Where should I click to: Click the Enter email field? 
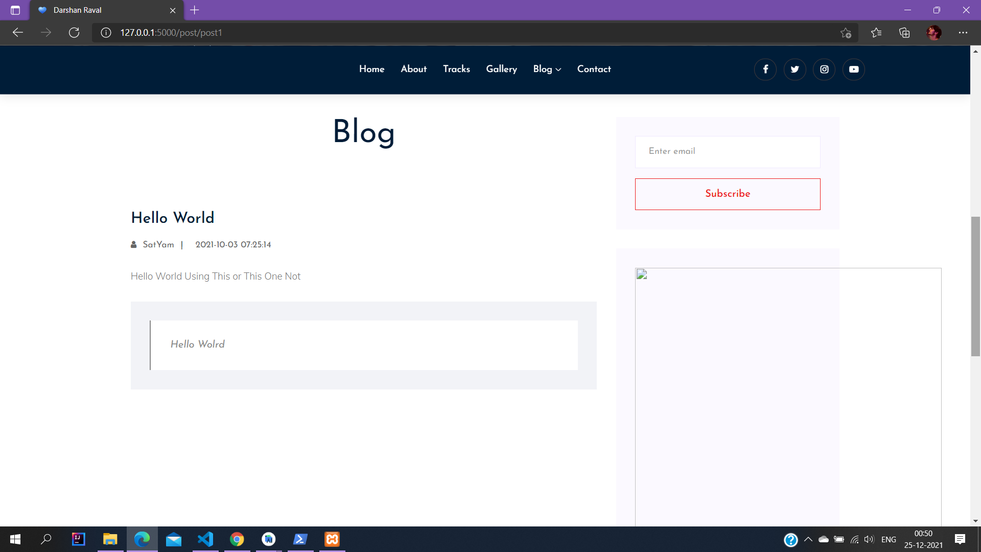click(x=728, y=151)
